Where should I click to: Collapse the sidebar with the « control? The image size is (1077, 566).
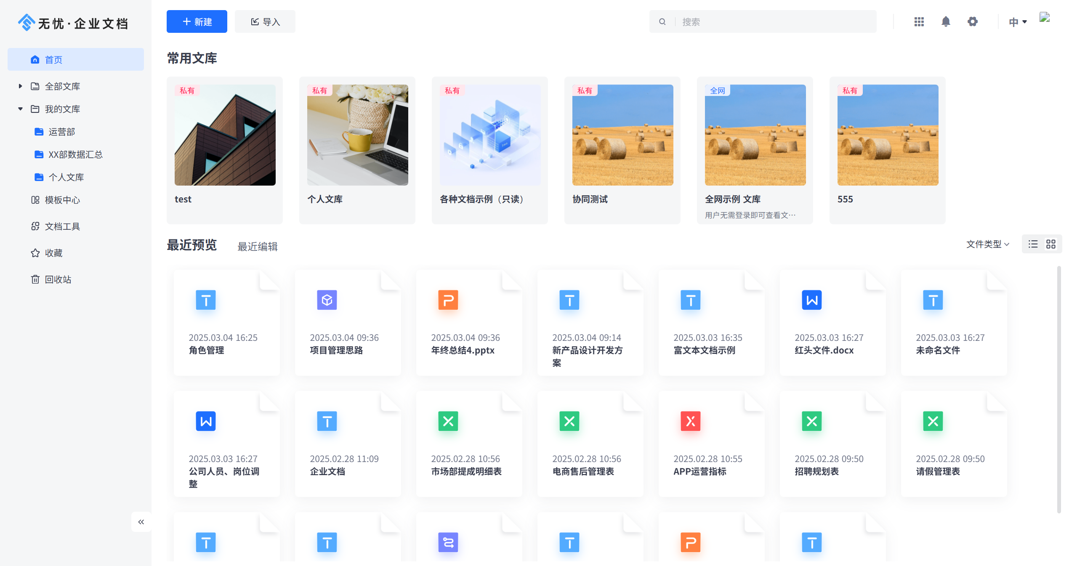click(141, 522)
